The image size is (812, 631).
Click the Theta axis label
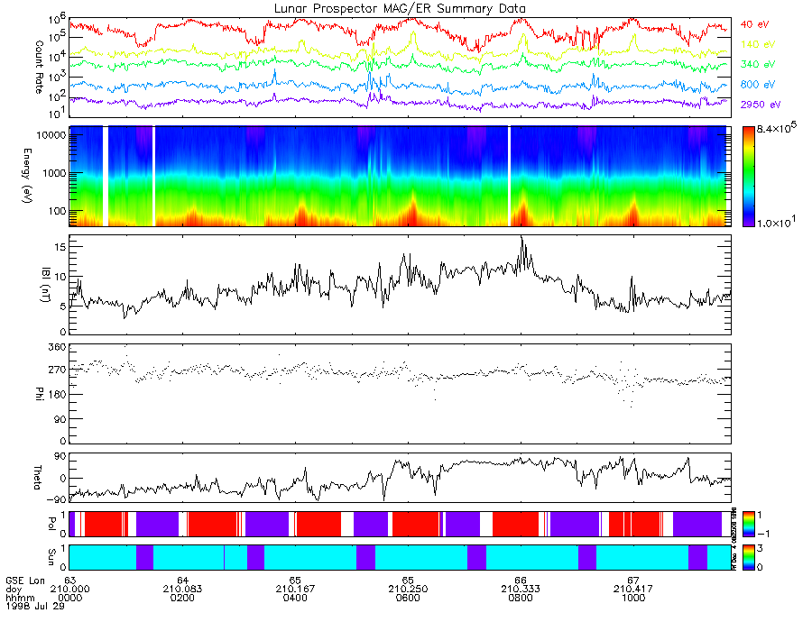pos(37,478)
